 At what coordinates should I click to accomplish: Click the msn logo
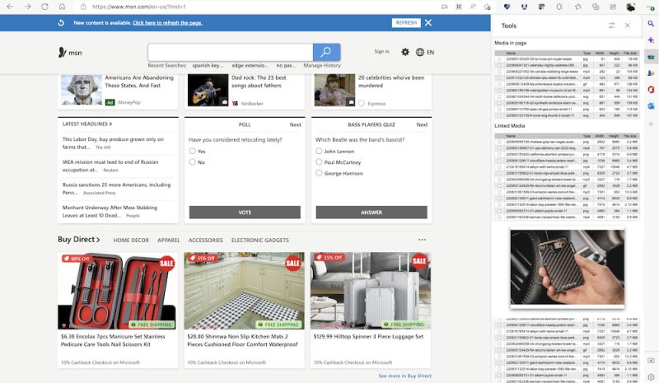point(70,53)
